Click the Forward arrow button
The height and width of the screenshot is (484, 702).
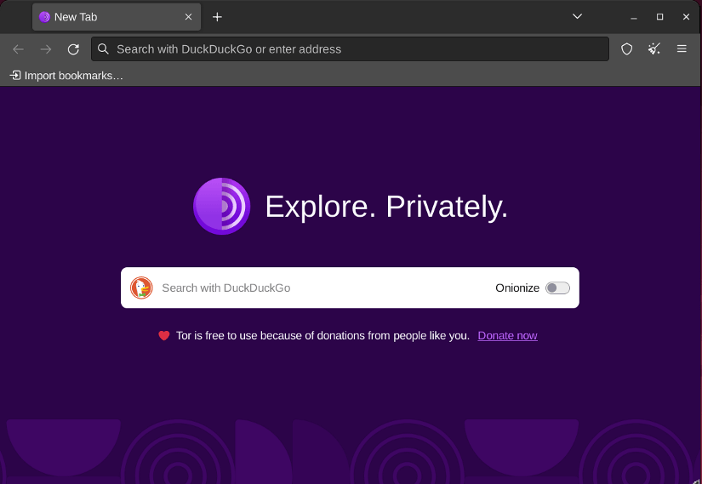(x=46, y=49)
